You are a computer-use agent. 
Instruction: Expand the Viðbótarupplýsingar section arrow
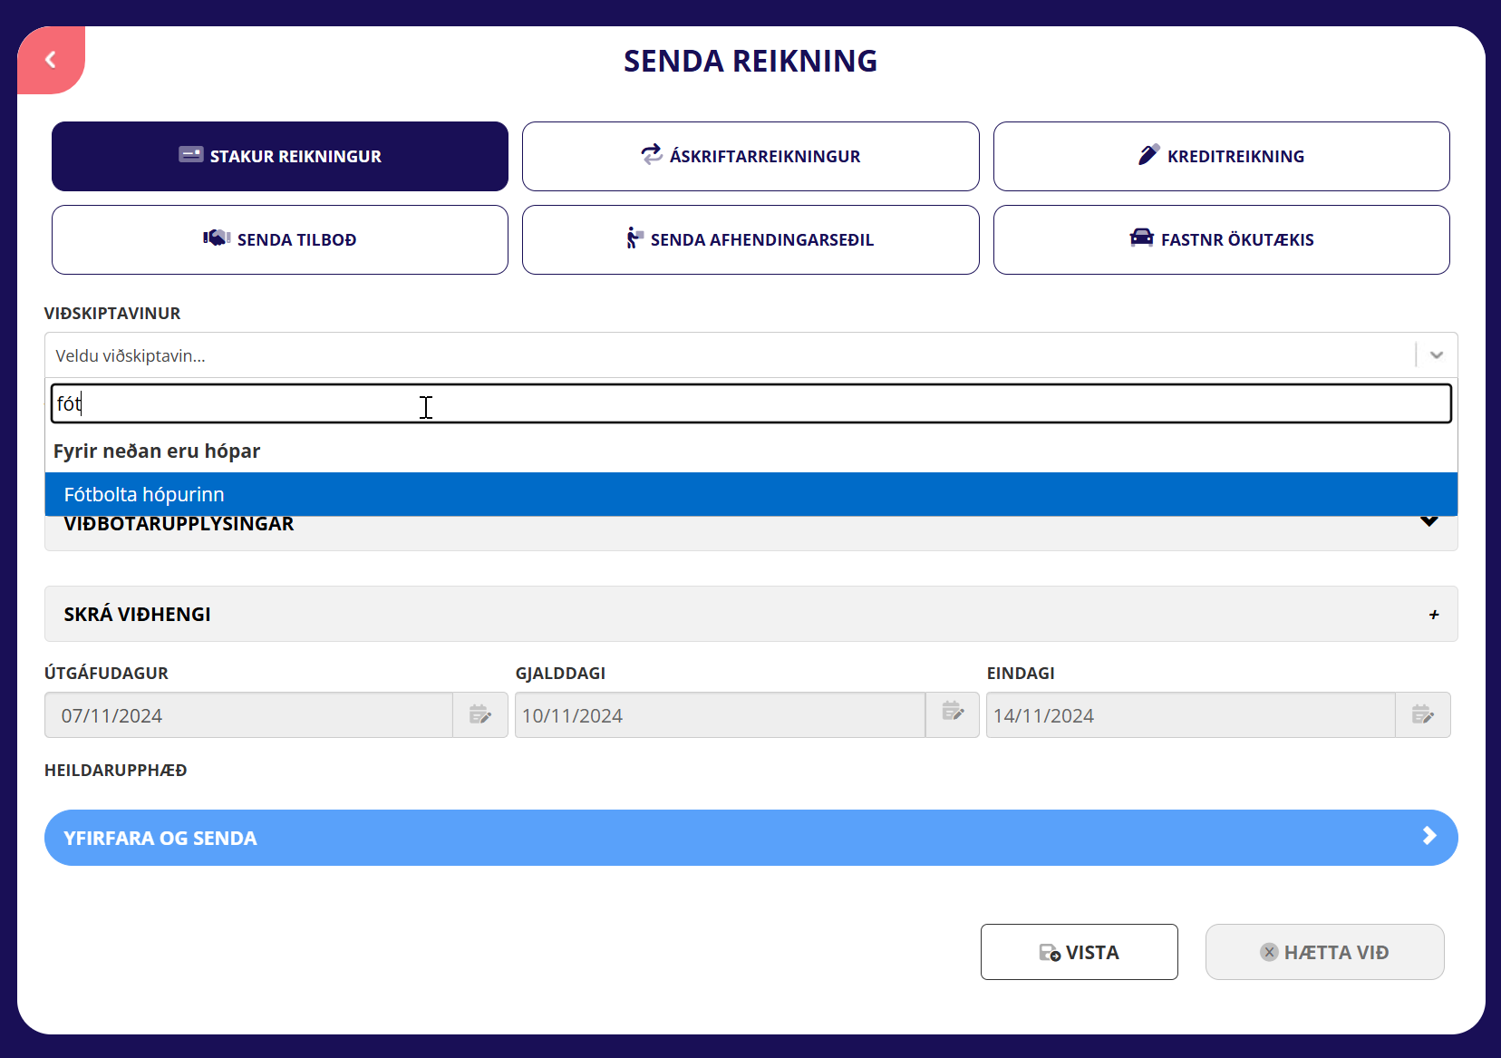tap(1428, 523)
